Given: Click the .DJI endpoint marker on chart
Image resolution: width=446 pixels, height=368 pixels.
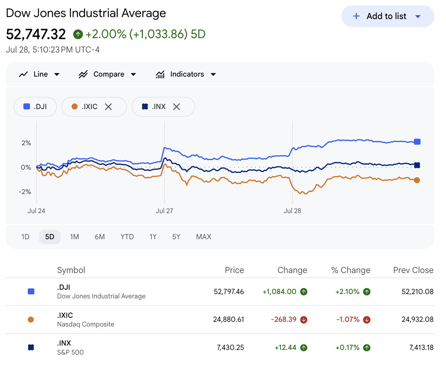Looking at the screenshot, I should [417, 142].
